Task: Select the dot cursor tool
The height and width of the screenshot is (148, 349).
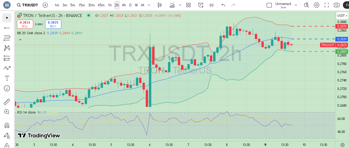Action: 7,18
